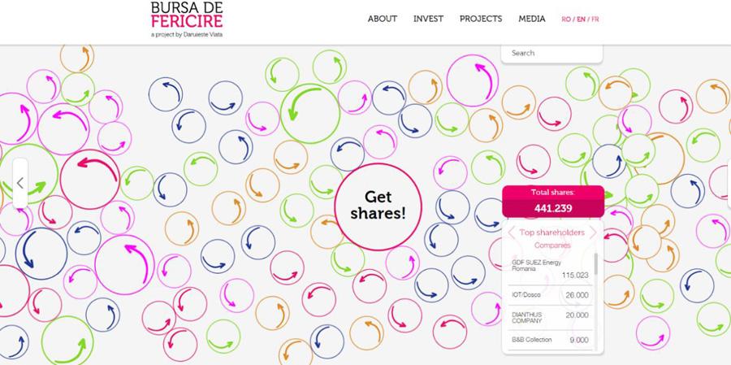
Task: Click the large crimson arrow bubble near left edge
Action: [90, 180]
